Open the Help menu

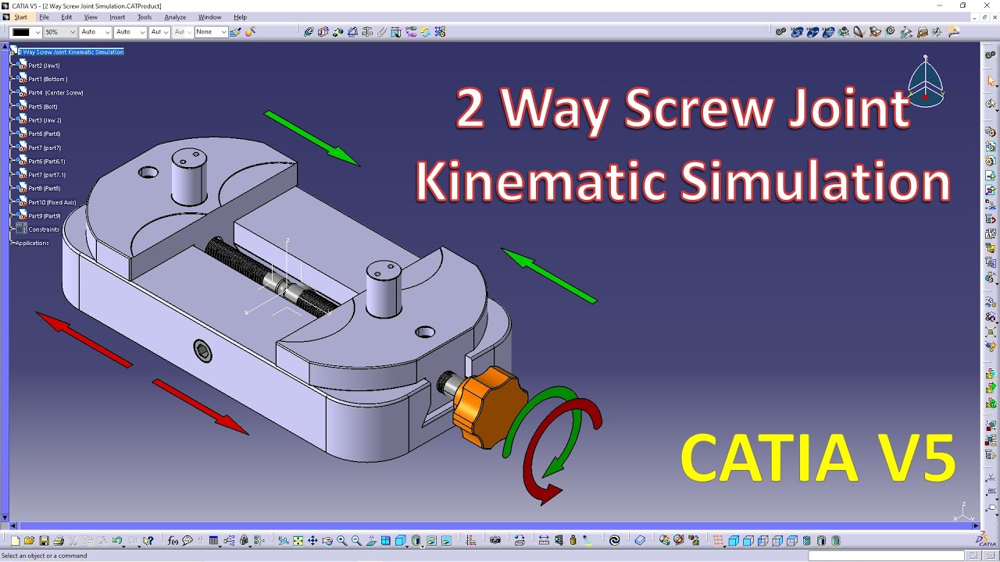[241, 17]
